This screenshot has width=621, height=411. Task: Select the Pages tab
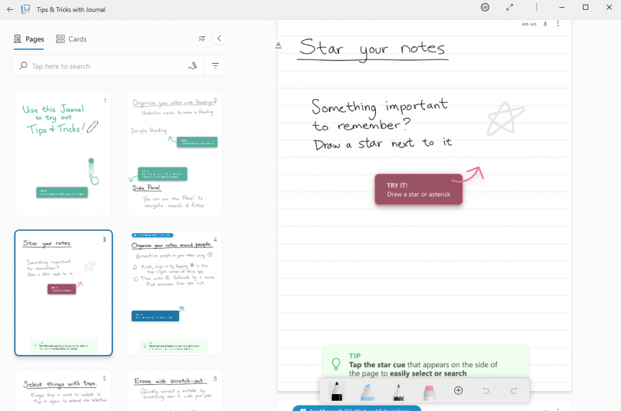coord(29,38)
